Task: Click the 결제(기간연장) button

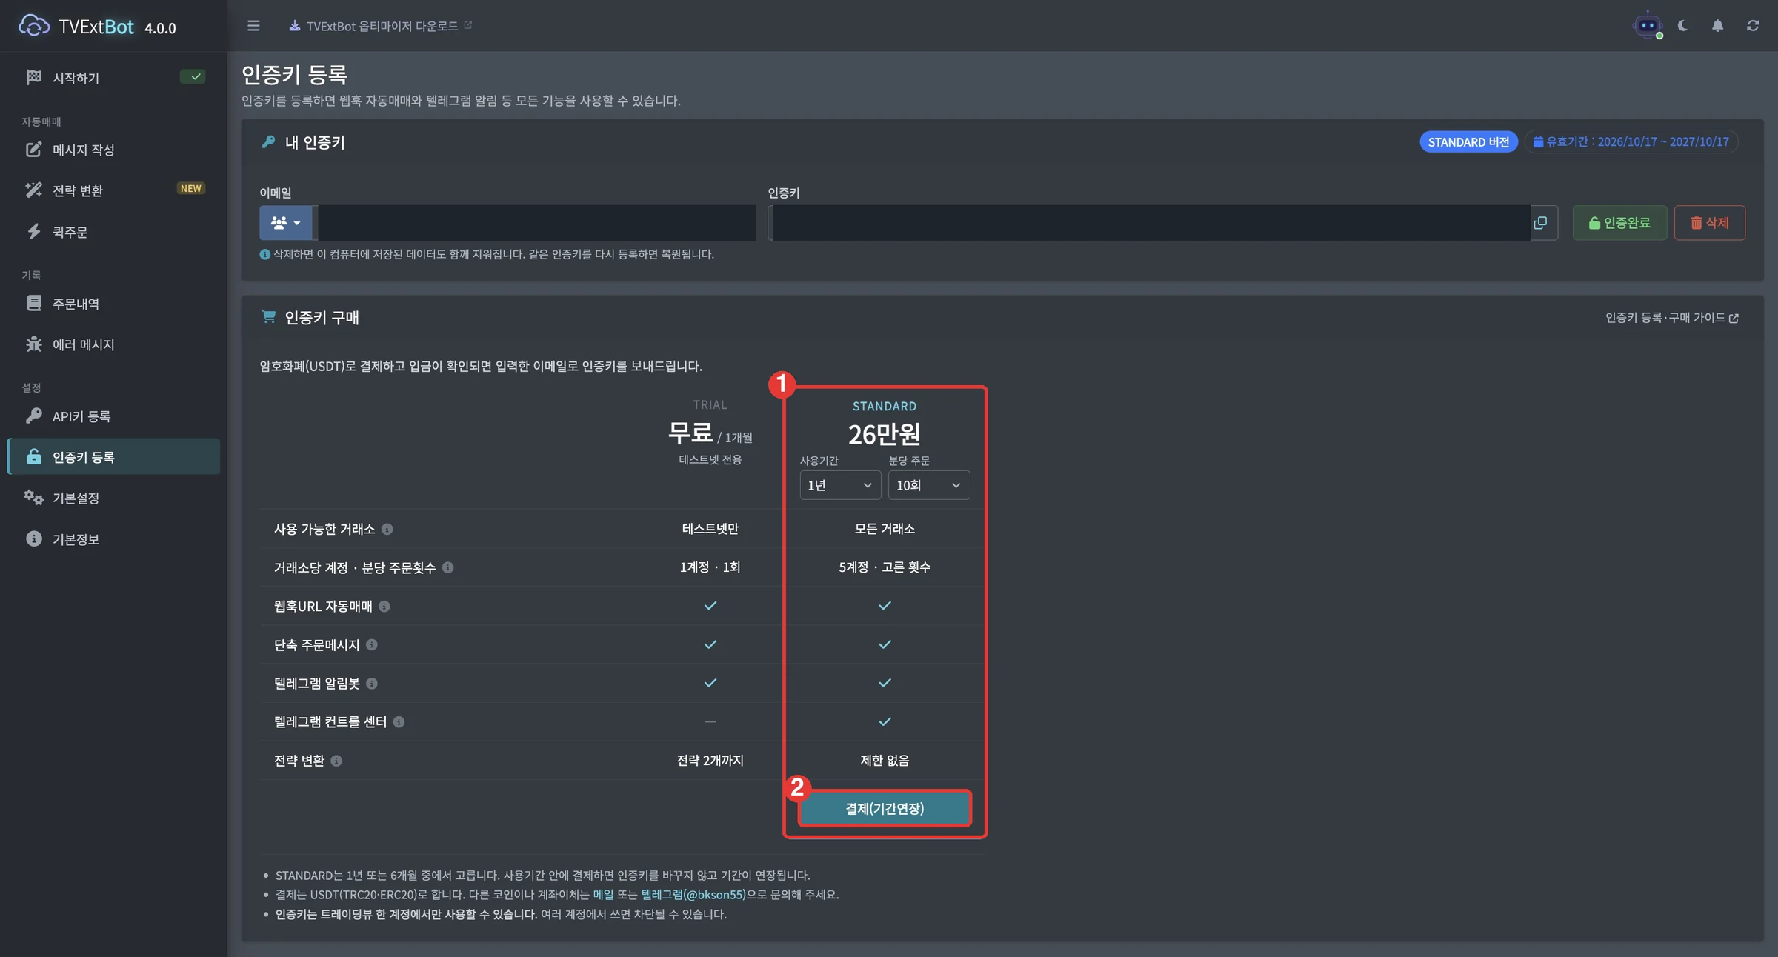Action: point(885,808)
